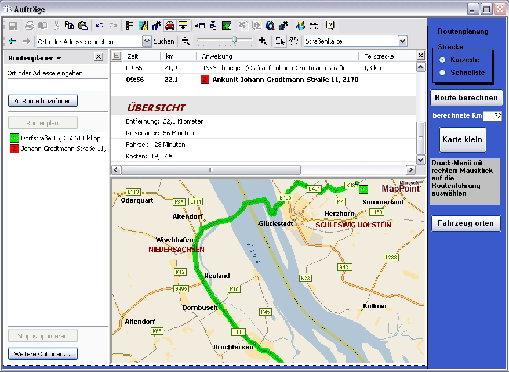
Task: Select the Schnellste route option
Action: (443, 73)
